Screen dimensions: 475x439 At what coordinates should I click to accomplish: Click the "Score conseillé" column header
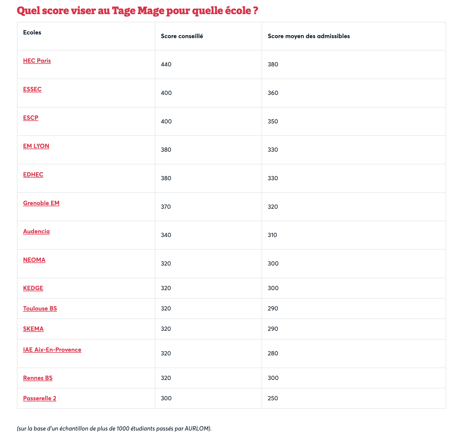coord(182,36)
